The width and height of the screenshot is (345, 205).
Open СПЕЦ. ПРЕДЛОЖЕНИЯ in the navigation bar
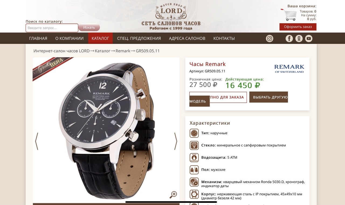139,38
